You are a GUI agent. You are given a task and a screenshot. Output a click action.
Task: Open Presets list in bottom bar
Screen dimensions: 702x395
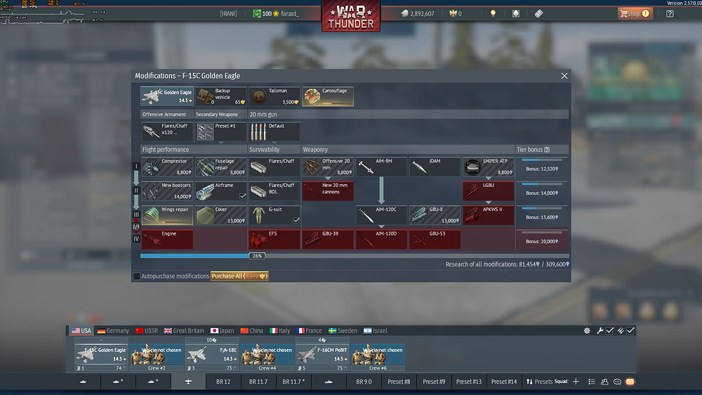pyautogui.click(x=539, y=382)
